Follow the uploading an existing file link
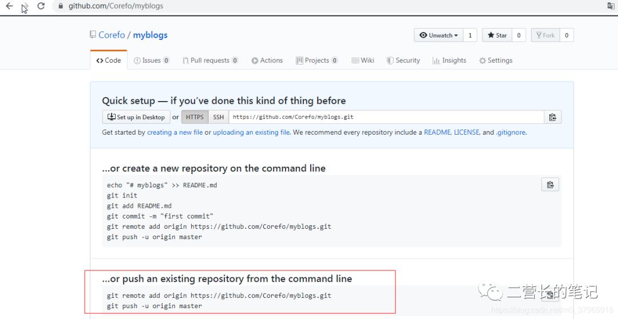Screen dimensions: 618x319 251,132
